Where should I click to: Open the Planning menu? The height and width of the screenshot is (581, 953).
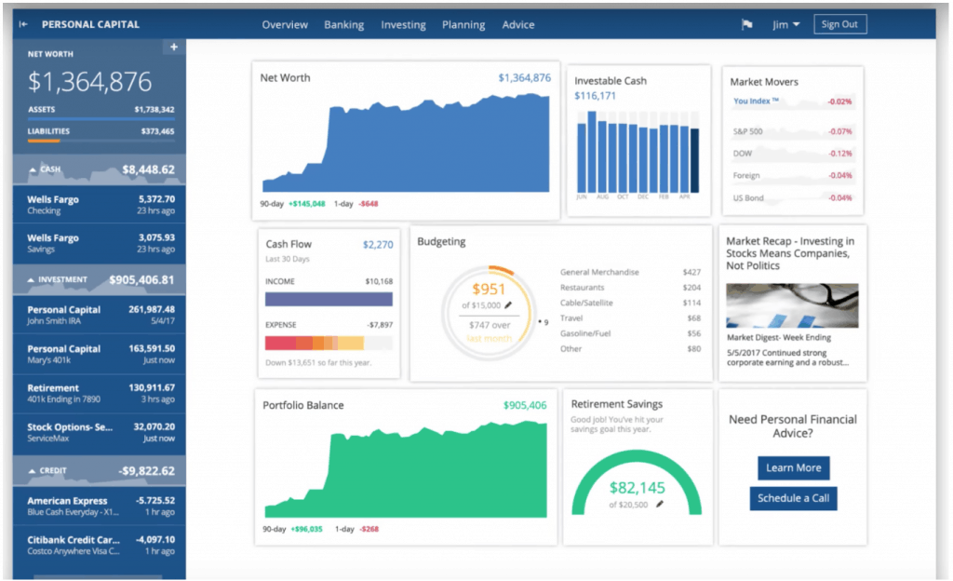(x=463, y=25)
